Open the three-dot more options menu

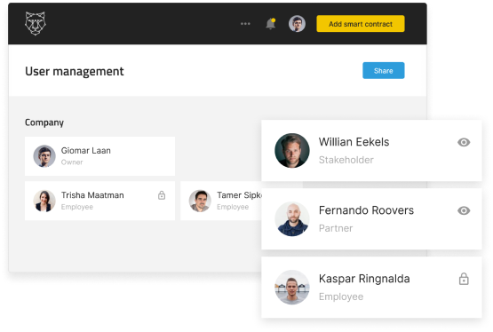[245, 24]
